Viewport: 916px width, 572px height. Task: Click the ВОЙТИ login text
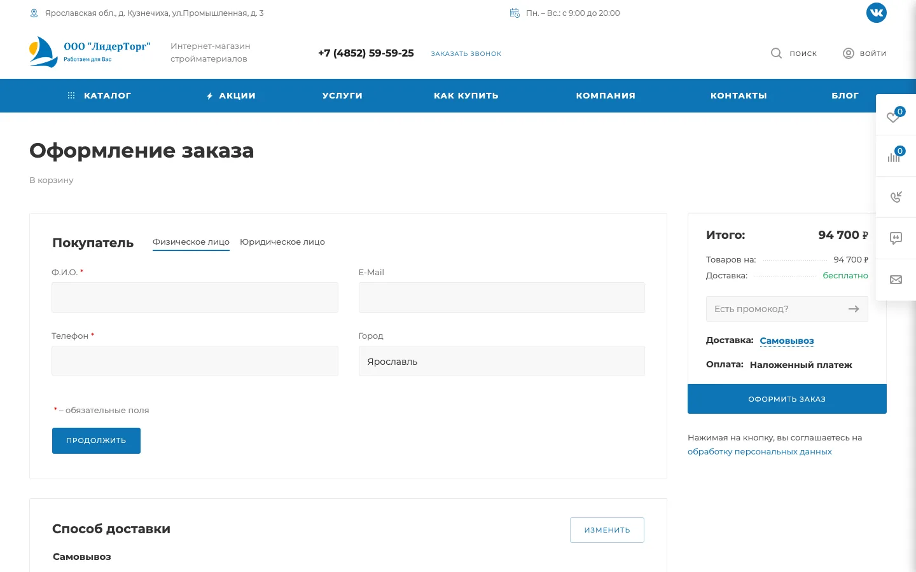click(873, 53)
